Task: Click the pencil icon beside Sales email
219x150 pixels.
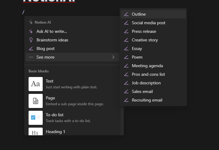Action: point(126,91)
